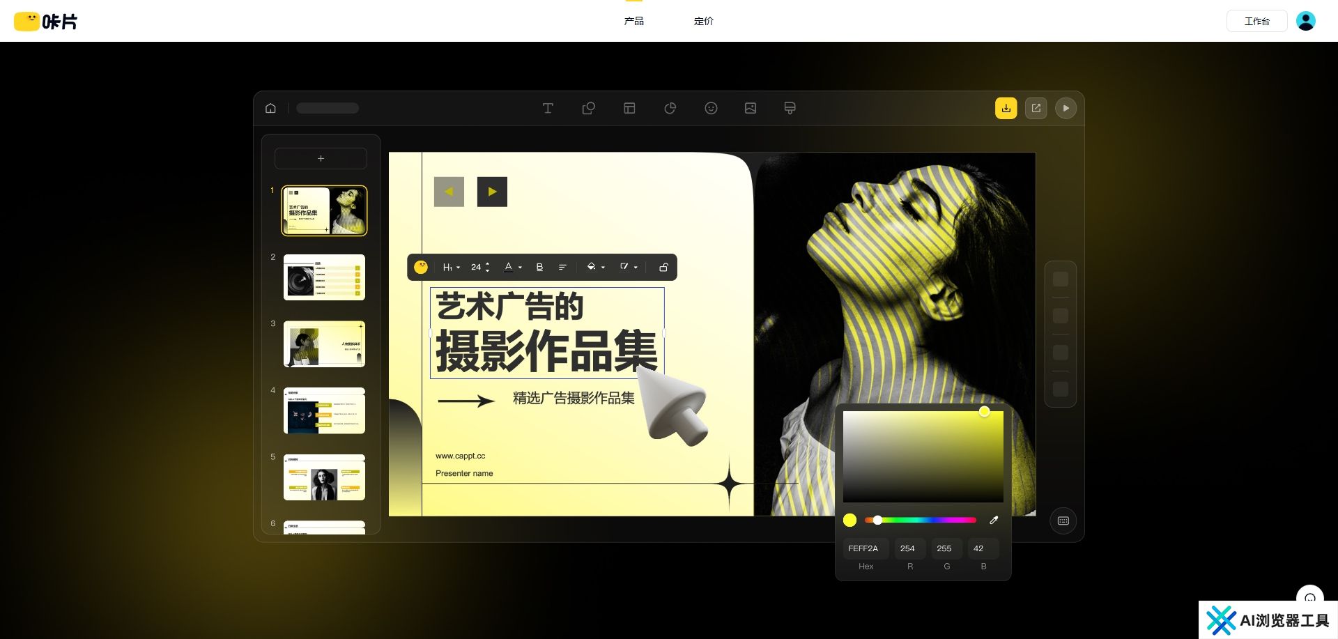Open the 产品 menu tab

point(634,21)
